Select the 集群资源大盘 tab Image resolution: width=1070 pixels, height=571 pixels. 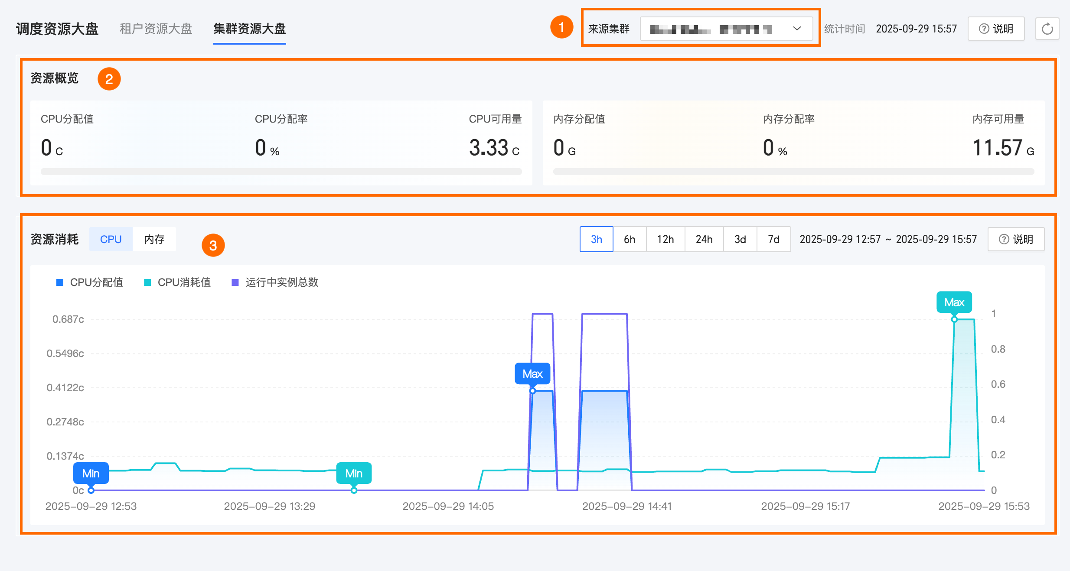click(x=249, y=29)
